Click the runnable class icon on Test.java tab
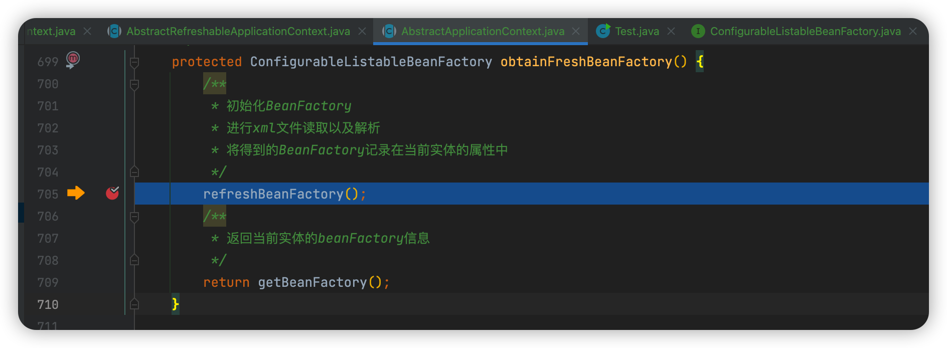This screenshot has width=947, height=348. 603,32
